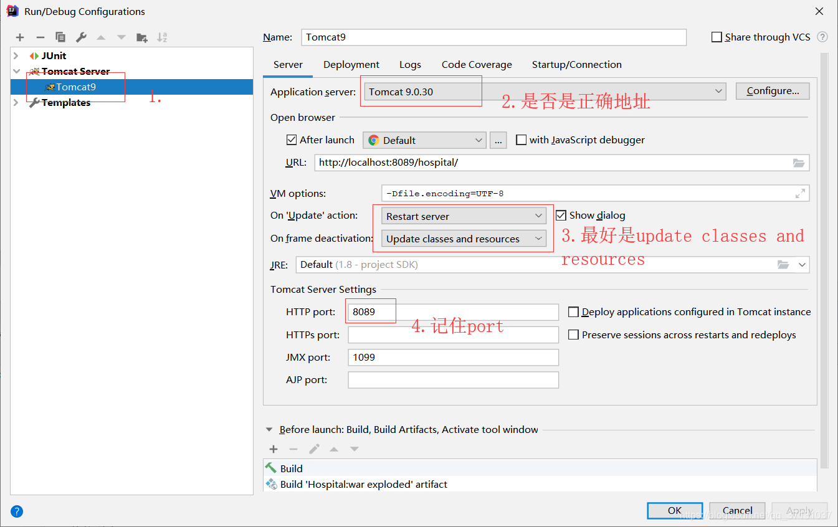
Task: Enable Deploy applications configured in Tomcat instance
Action: pos(574,312)
